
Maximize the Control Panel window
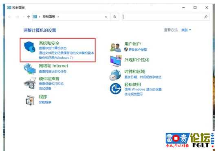pyautogui.click(x=195, y=7)
